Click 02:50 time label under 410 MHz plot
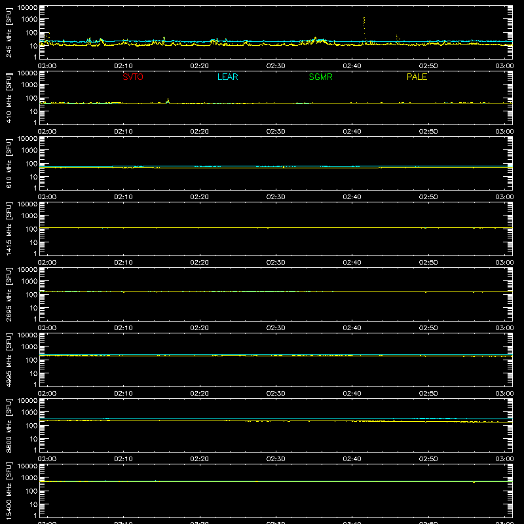The height and width of the screenshot is (524, 524). pyautogui.click(x=428, y=132)
